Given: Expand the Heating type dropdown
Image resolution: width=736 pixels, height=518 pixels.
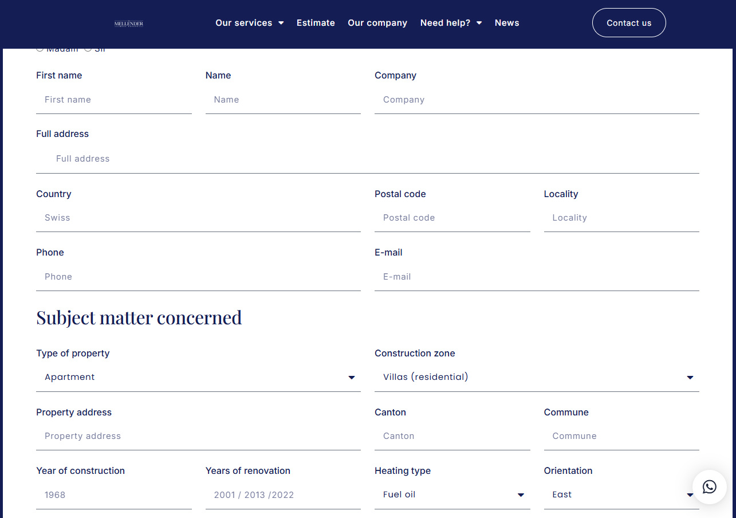Looking at the screenshot, I should point(452,495).
